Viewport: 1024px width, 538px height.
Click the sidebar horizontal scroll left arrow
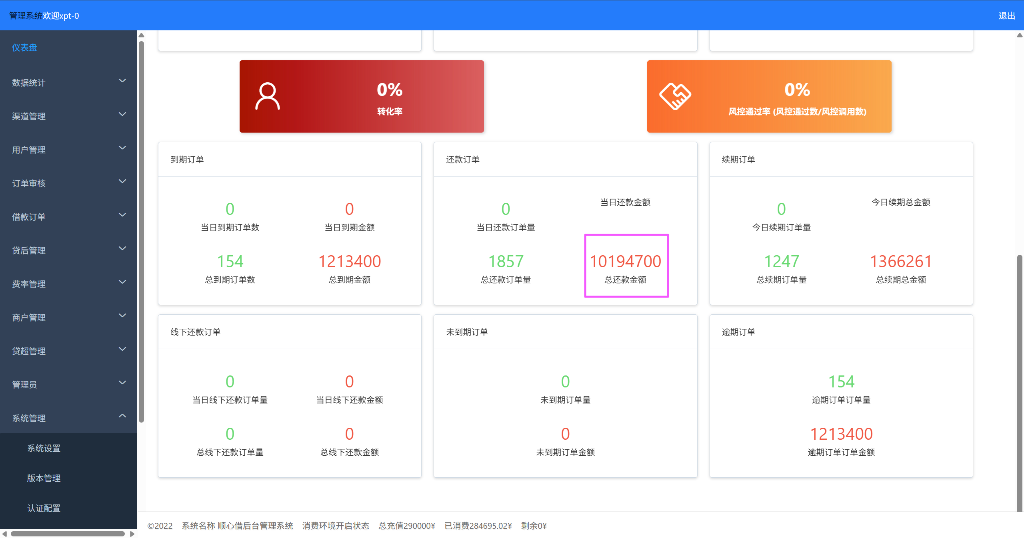tap(4, 534)
